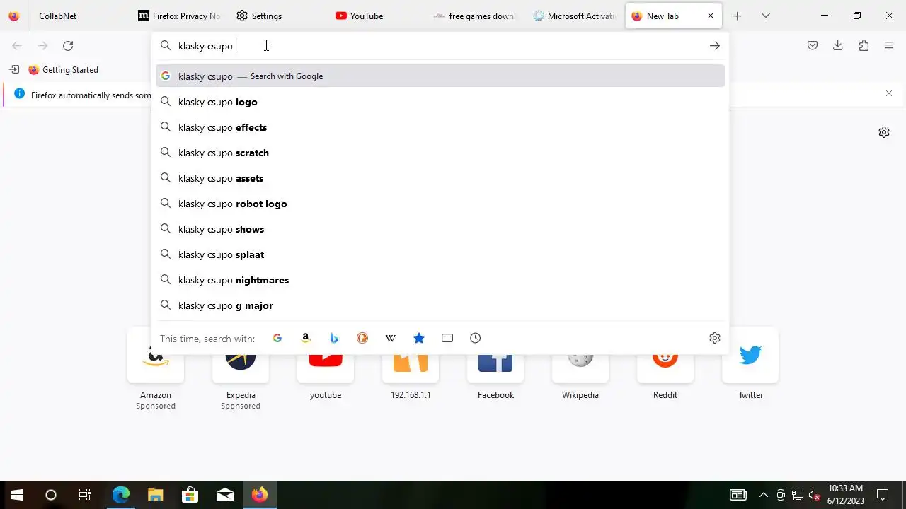
Task: Open 192.168.1.1 shortcut tile
Action: [x=411, y=364]
